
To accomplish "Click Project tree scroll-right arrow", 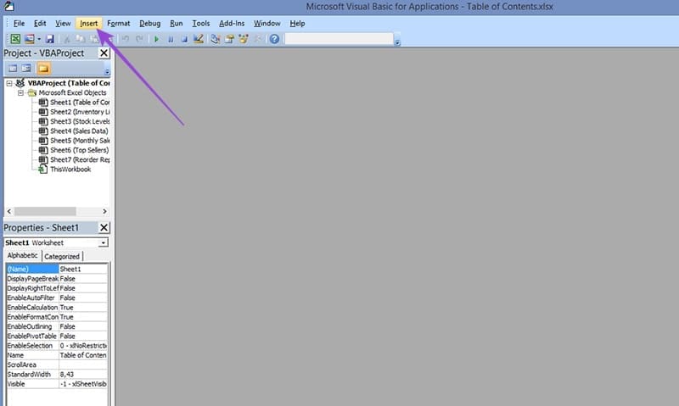I will point(104,211).
